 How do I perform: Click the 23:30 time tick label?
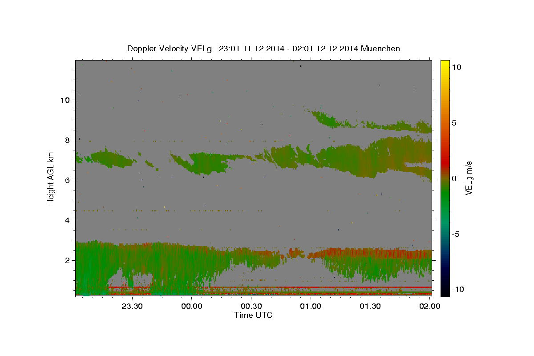[x=132, y=306]
